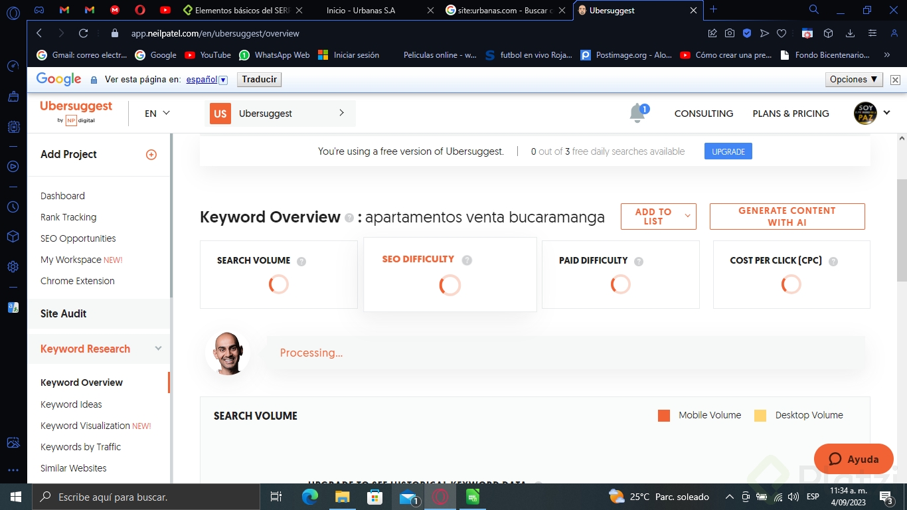The image size is (907, 510).
Task: Open the extensions cube icon in toolbar
Action: [x=828, y=33]
